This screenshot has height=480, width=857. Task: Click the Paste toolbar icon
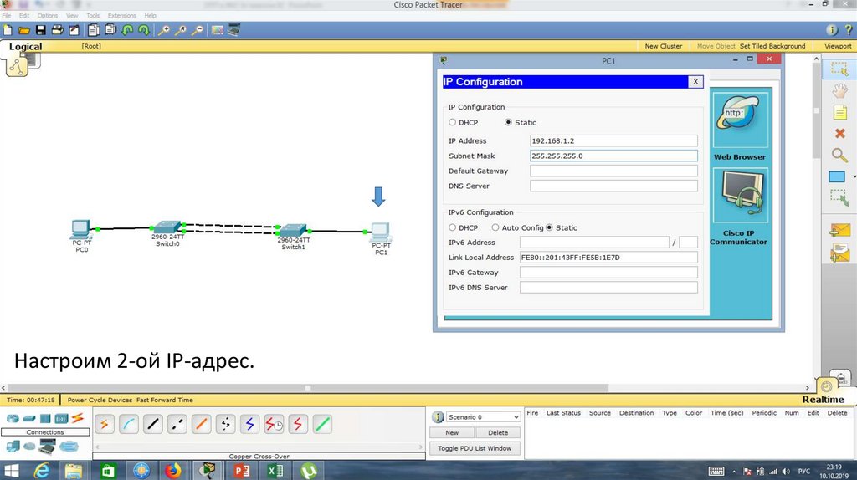pyautogui.click(x=110, y=31)
